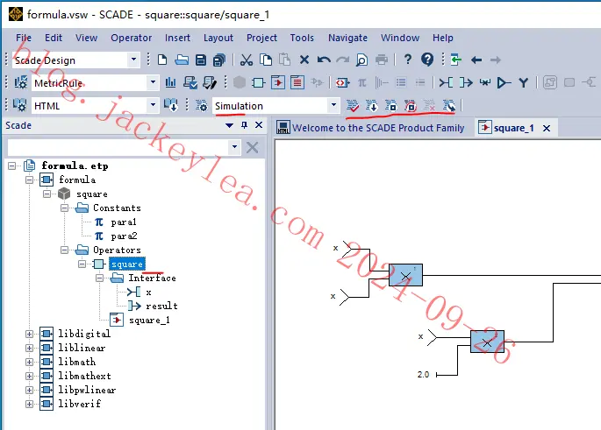Click the Insert Output icon in toolbar
Viewport: 601px width, 430px height.
466,82
